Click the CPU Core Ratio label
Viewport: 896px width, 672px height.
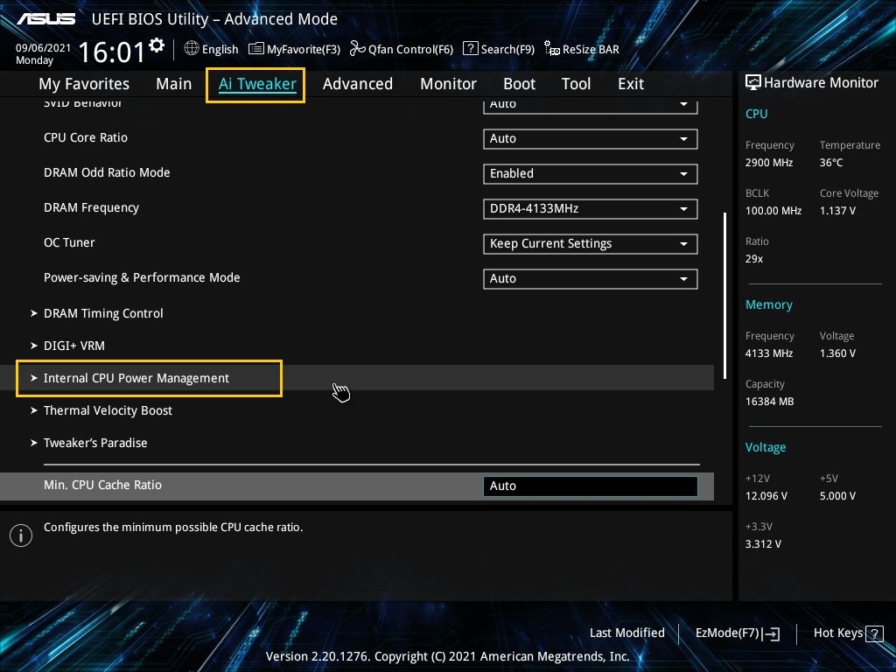[86, 137]
